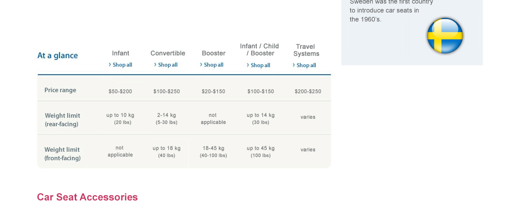520x208 pixels.
Task: Select the Convertible column header
Action: click(168, 53)
